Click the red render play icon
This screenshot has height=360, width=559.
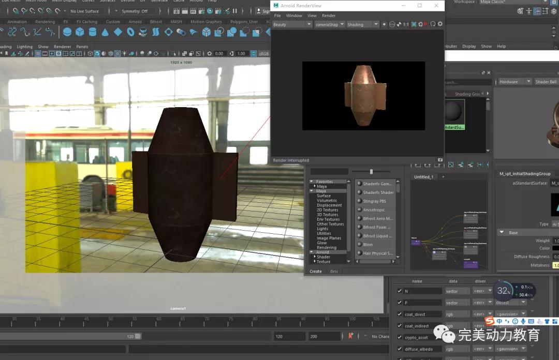pos(425,24)
